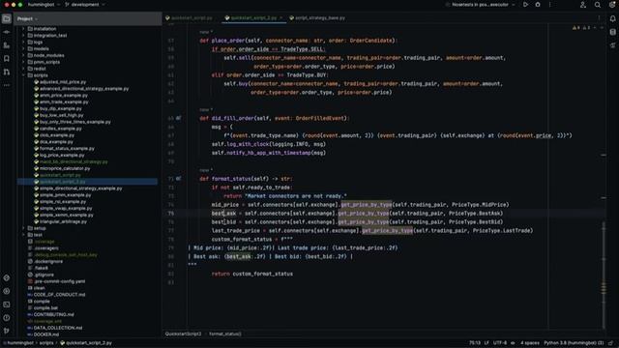This screenshot has width=619, height=348.
Task: Open the Bookmarks tool window icon
Action: click(x=7, y=58)
